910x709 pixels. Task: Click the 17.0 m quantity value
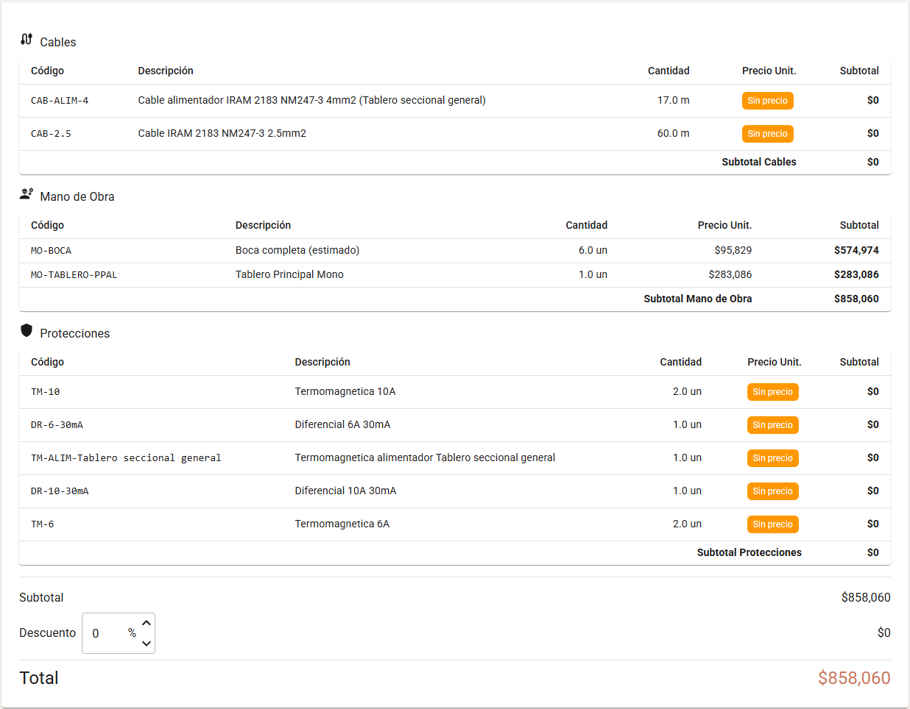[673, 100]
